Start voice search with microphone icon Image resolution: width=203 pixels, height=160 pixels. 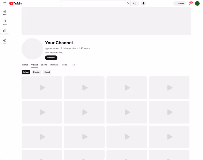(143, 3)
